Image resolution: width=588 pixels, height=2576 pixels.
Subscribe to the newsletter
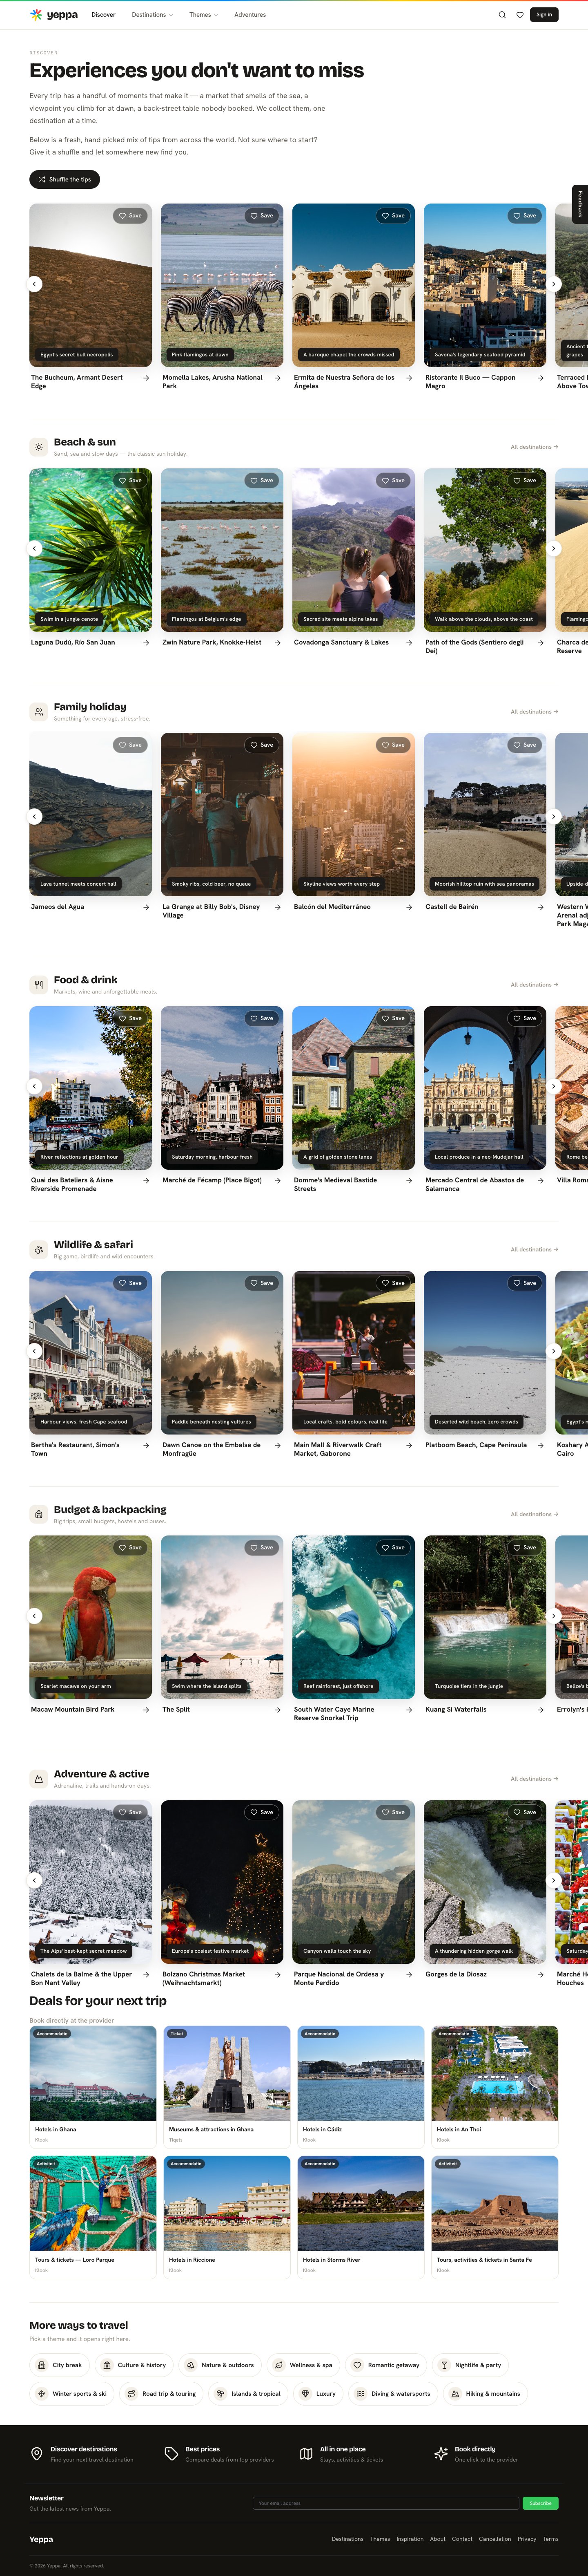tap(540, 2503)
